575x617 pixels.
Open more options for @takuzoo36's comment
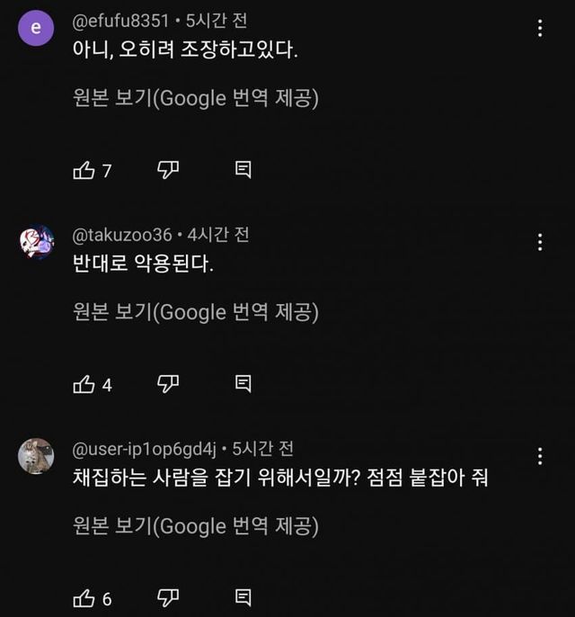coord(540,242)
